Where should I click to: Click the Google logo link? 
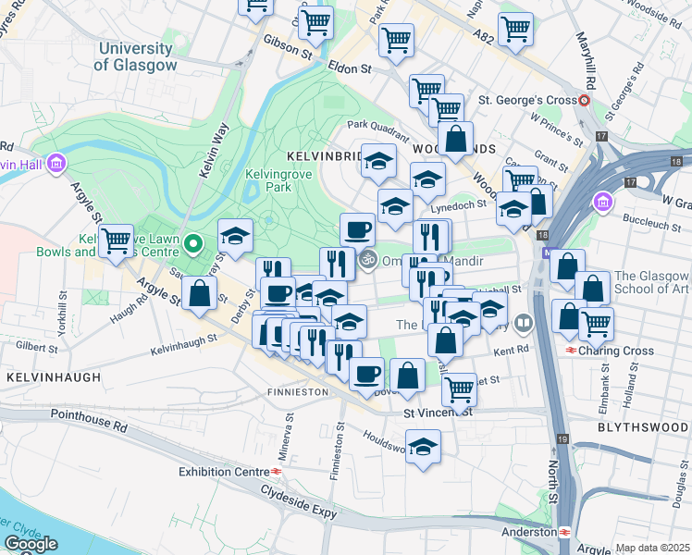tap(31, 544)
